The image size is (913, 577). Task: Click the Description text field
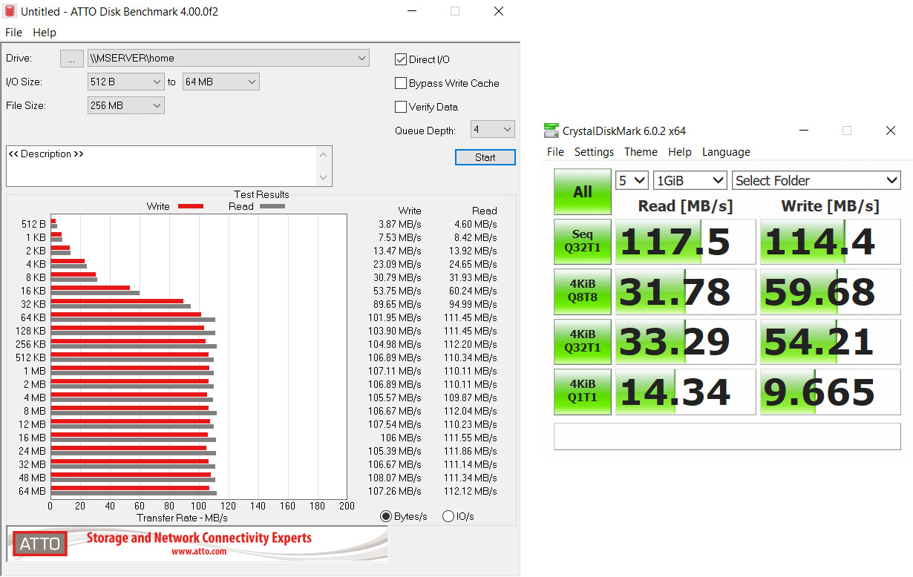tap(163, 166)
